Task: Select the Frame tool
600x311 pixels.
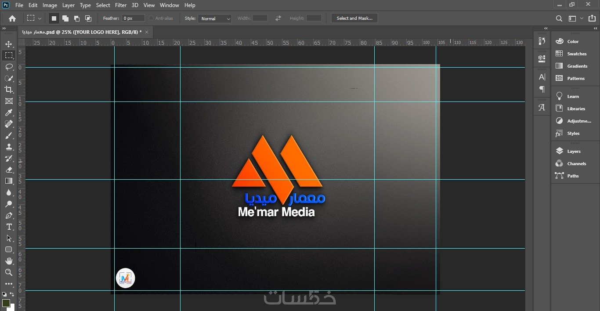Action: pos(9,101)
